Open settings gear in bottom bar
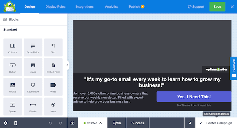This screenshot has width=237, height=128. tap(6, 123)
